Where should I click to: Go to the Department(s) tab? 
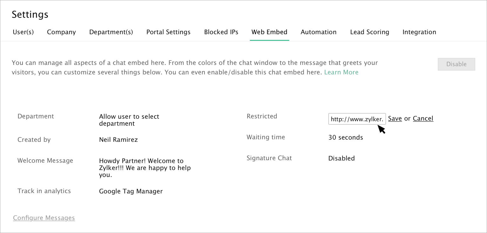(111, 32)
